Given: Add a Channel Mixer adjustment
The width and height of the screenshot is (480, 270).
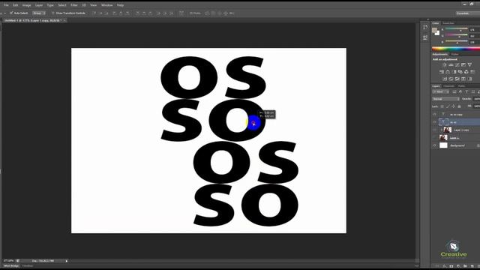Looking at the screenshot, I should [466, 72].
